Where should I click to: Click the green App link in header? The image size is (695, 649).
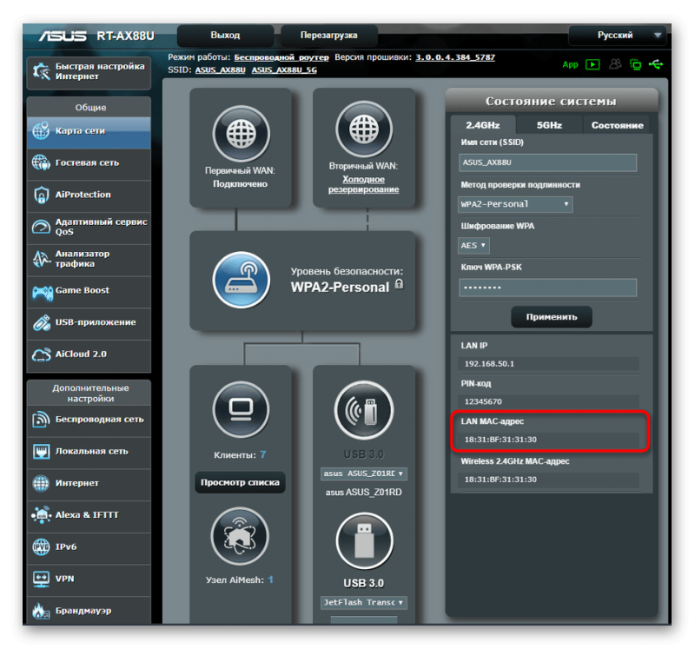pos(571,64)
